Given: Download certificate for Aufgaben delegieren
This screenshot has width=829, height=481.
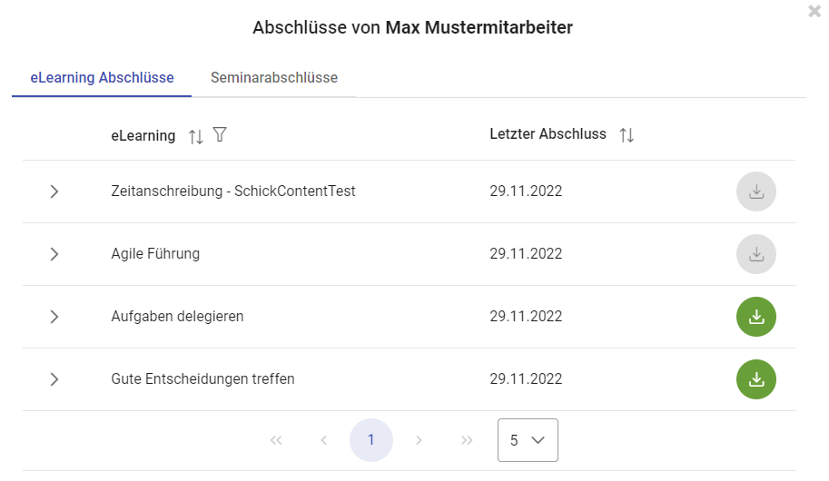Looking at the screenshot, I should coord(755,317).
